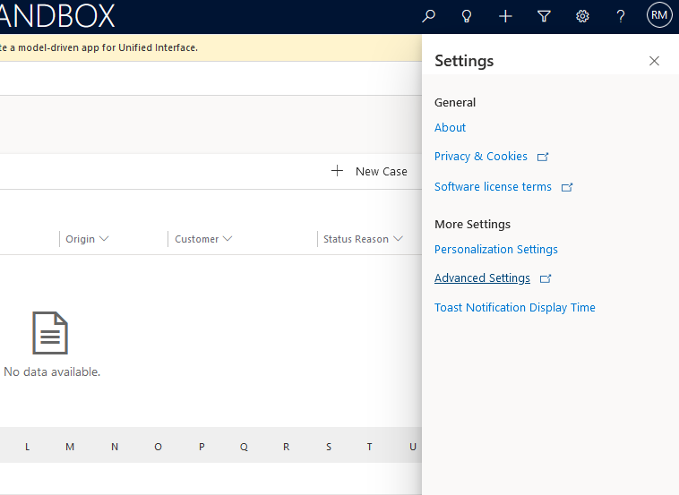Open the search magnifier icon
Screen dimensions: 679x495
tap(429, 16)
